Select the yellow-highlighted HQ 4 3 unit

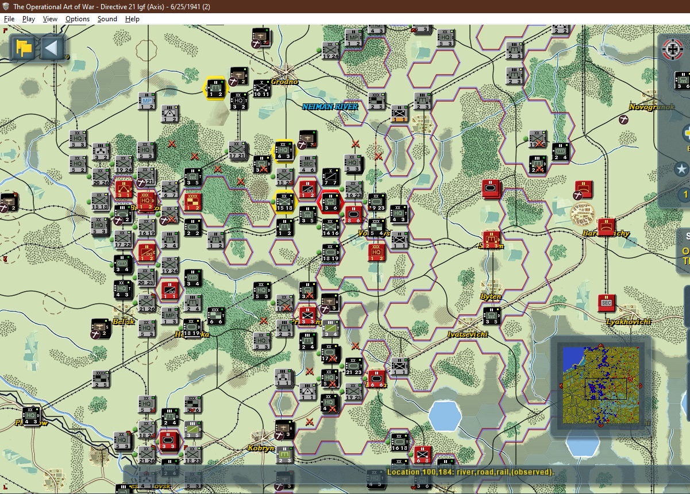point(284,150)
